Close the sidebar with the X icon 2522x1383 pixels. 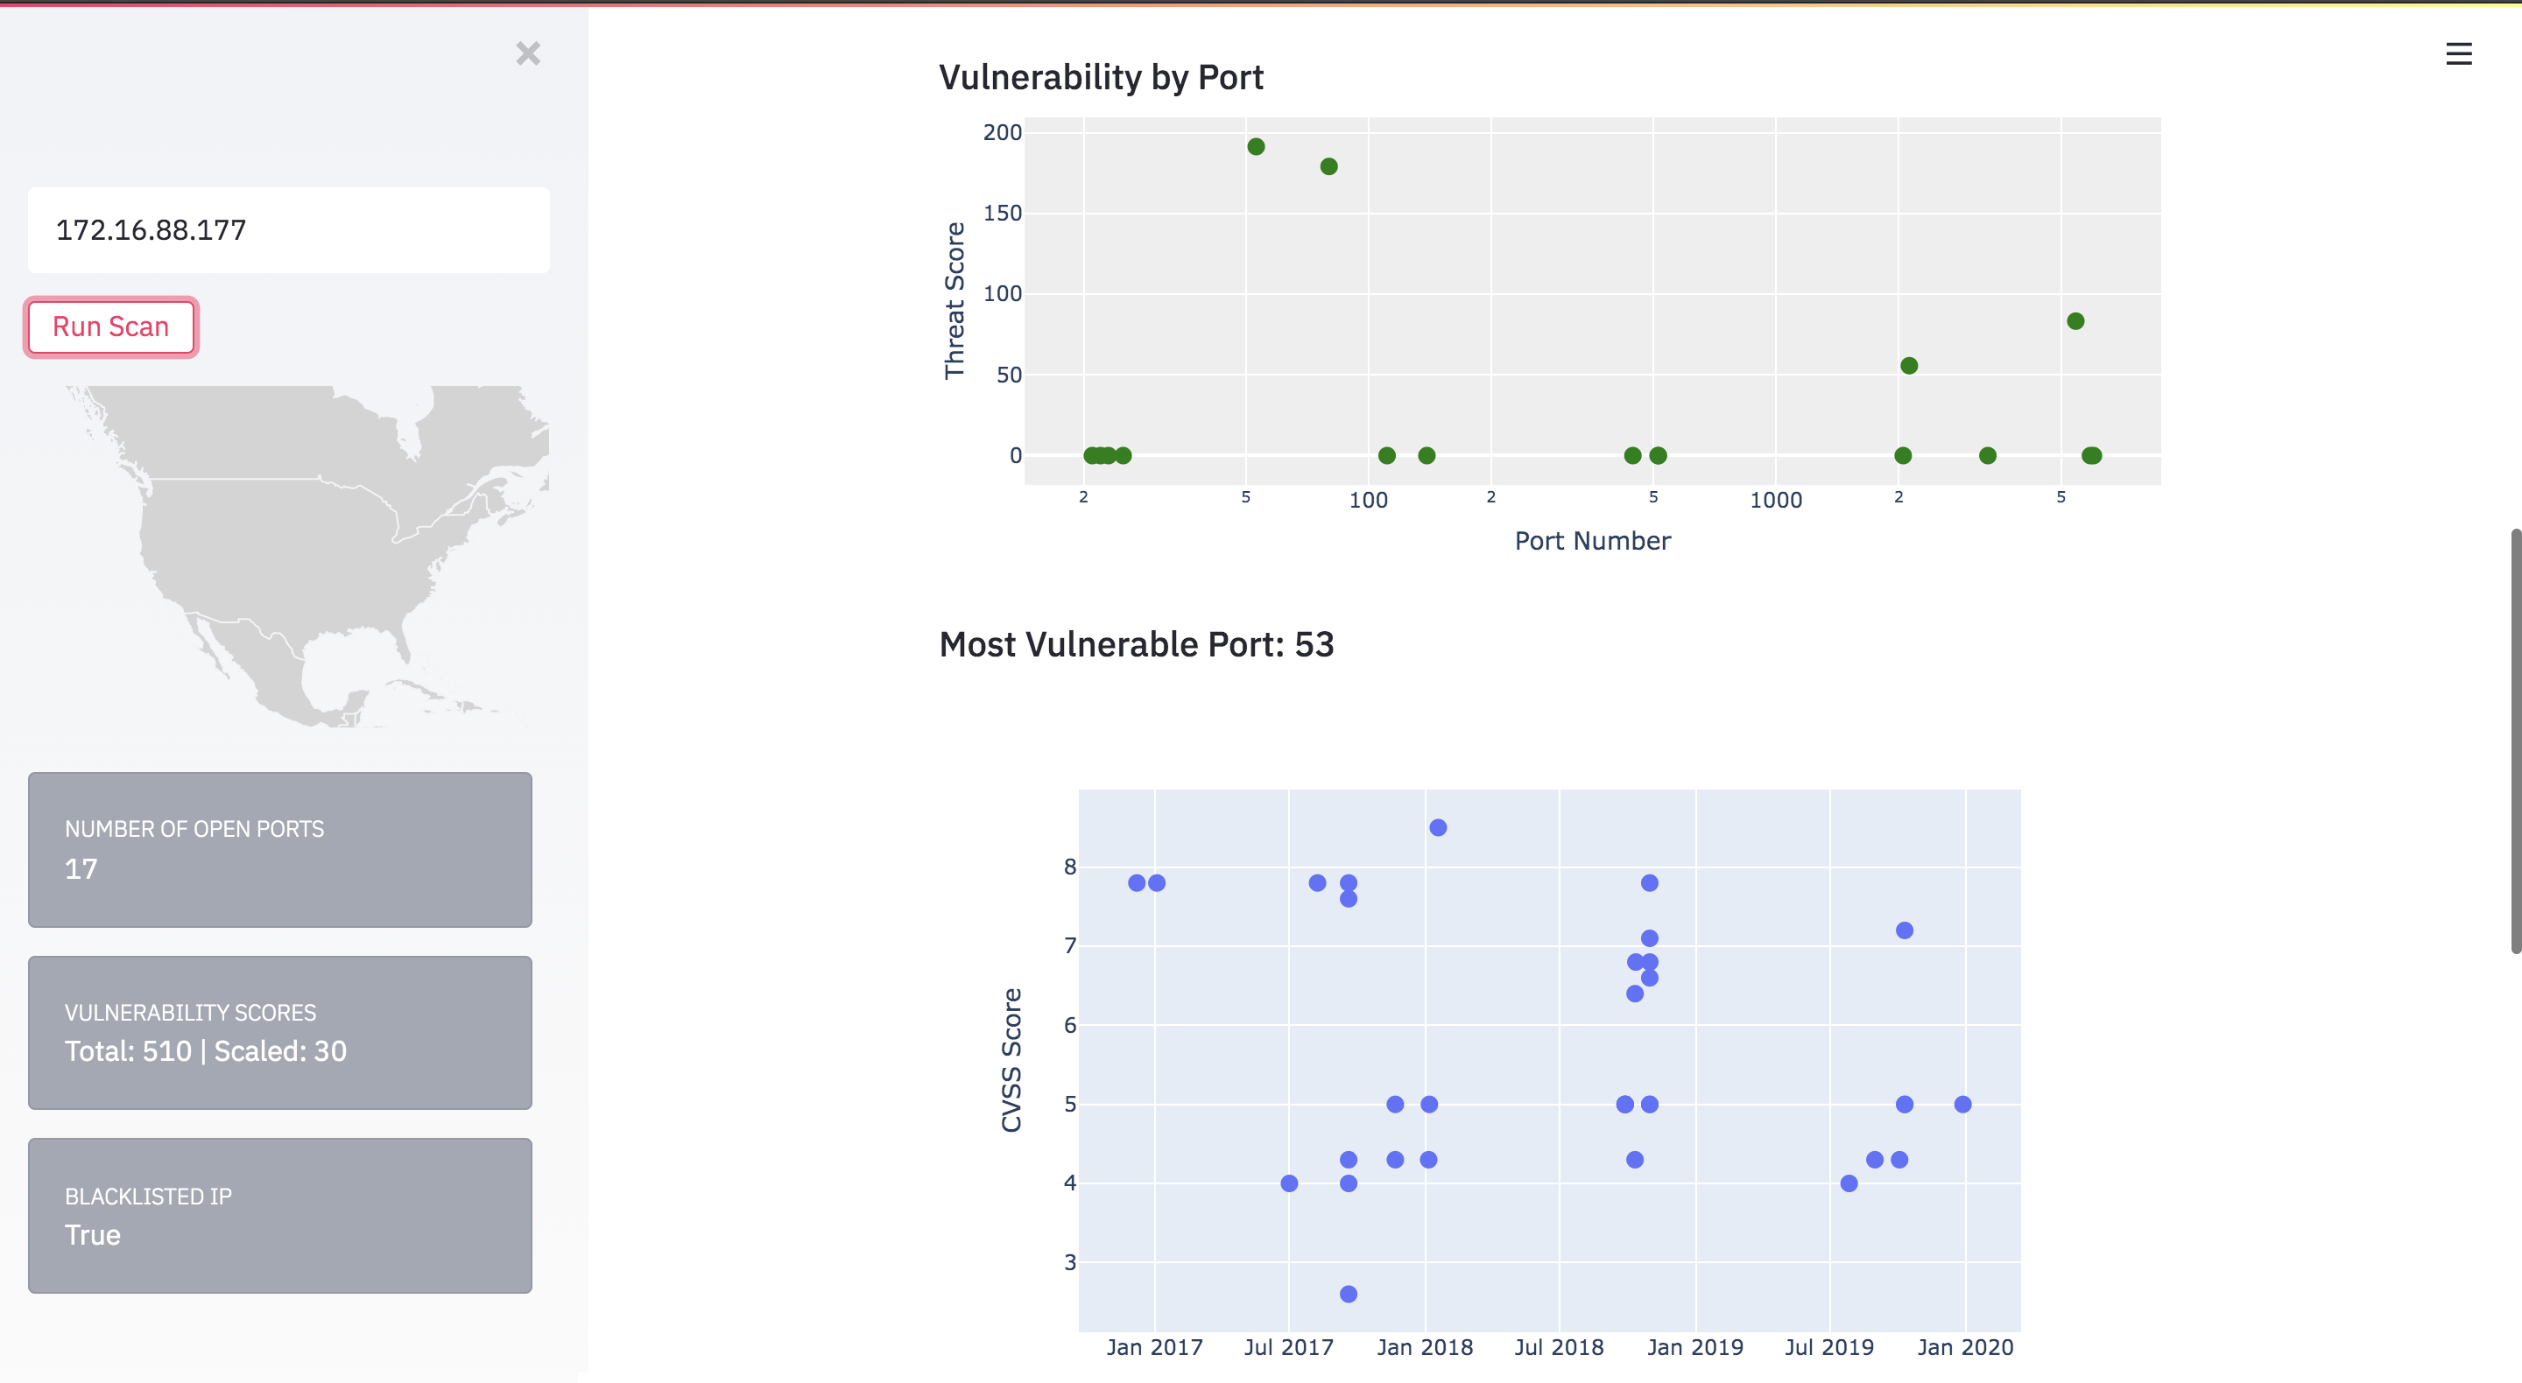coord(528,54)
